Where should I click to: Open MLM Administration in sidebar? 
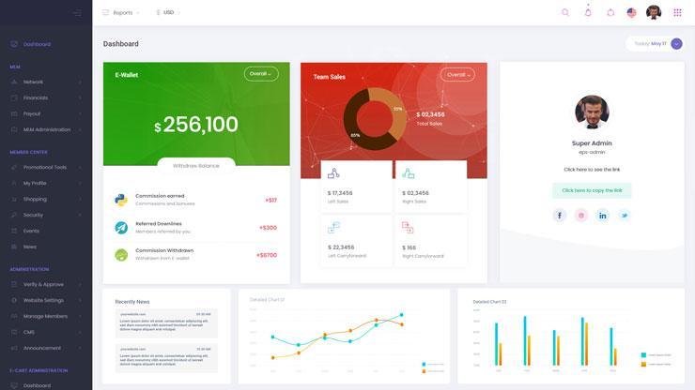(47, 129)
